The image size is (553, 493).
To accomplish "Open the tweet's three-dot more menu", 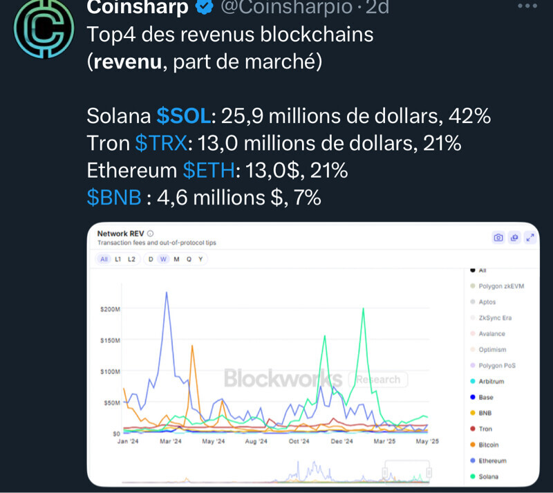I will [x=527, y=7].
